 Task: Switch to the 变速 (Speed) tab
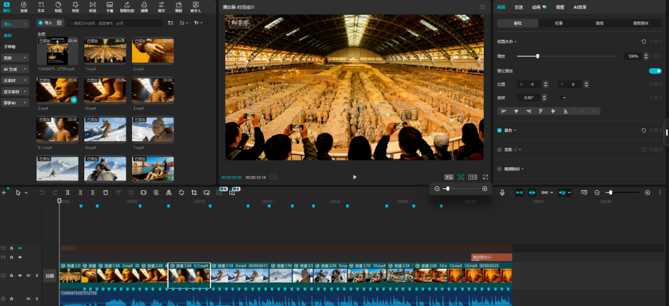click(518, 7)
